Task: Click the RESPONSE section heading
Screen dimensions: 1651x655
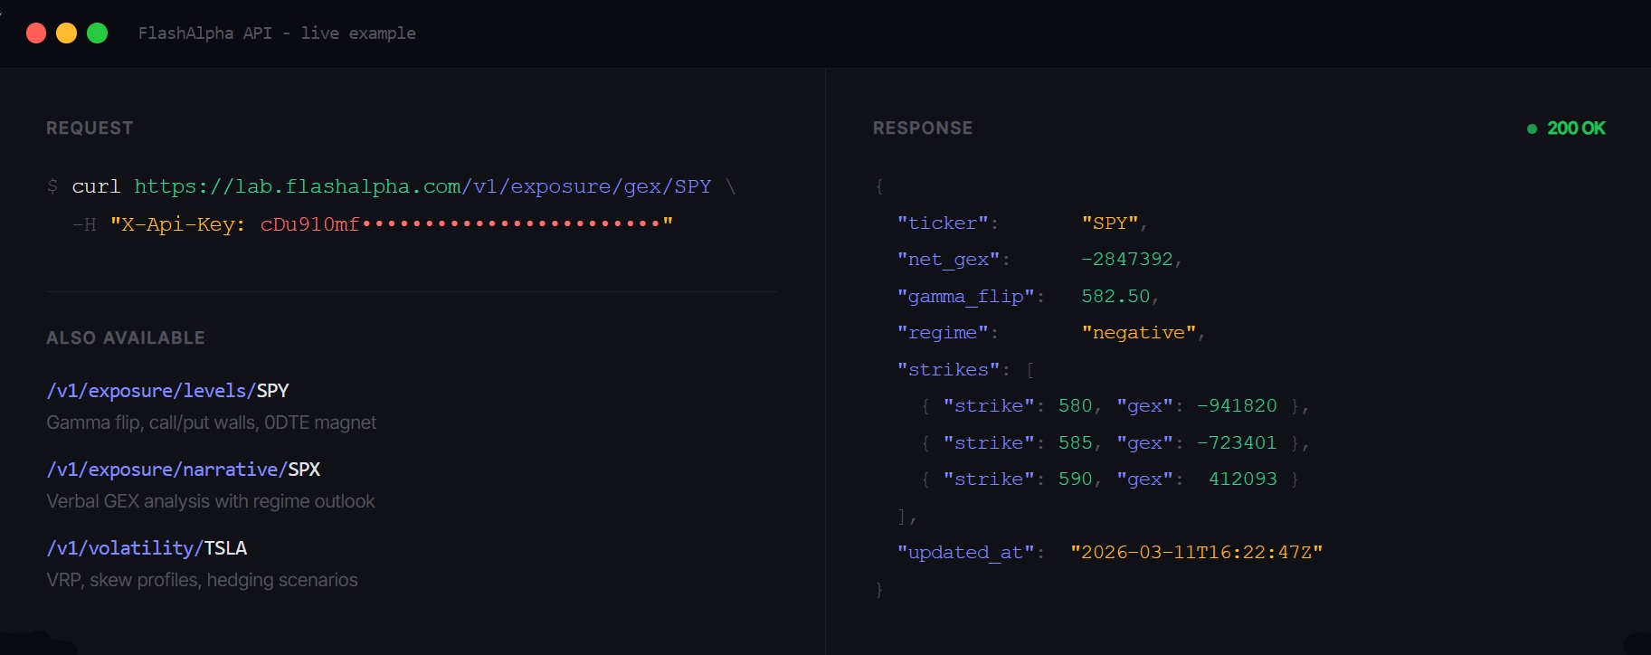Action: pos(923,128)
